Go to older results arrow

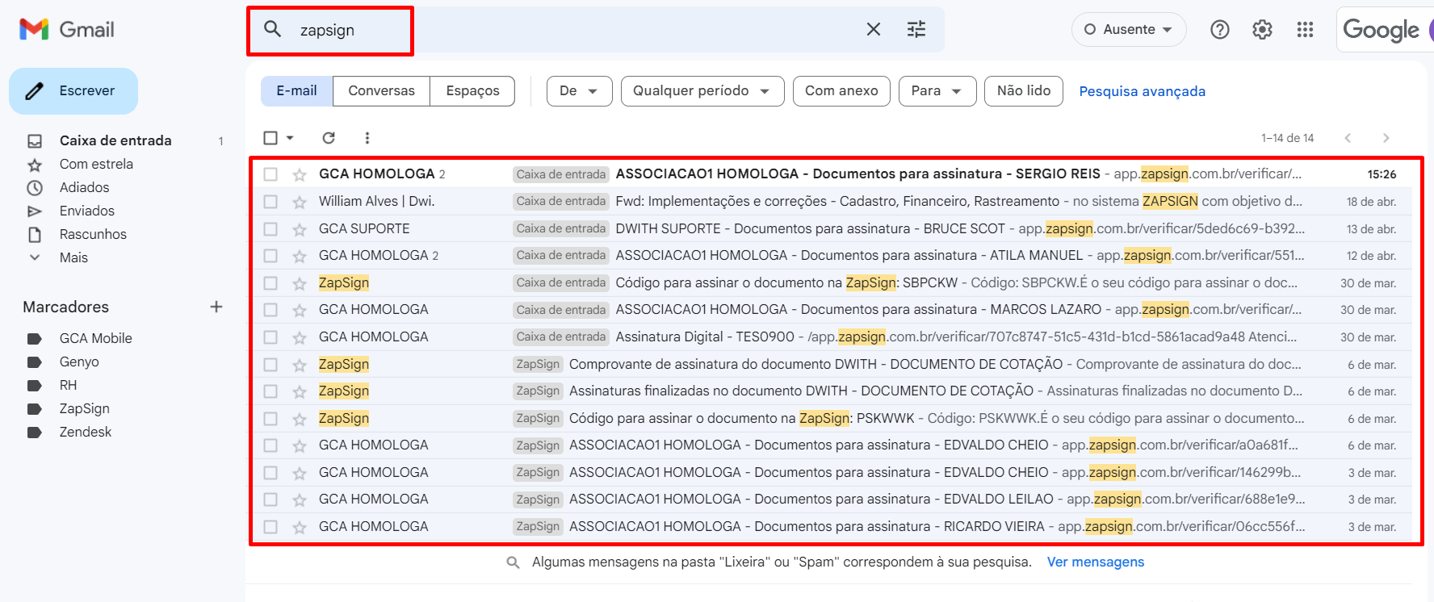tap(1386, 138)
